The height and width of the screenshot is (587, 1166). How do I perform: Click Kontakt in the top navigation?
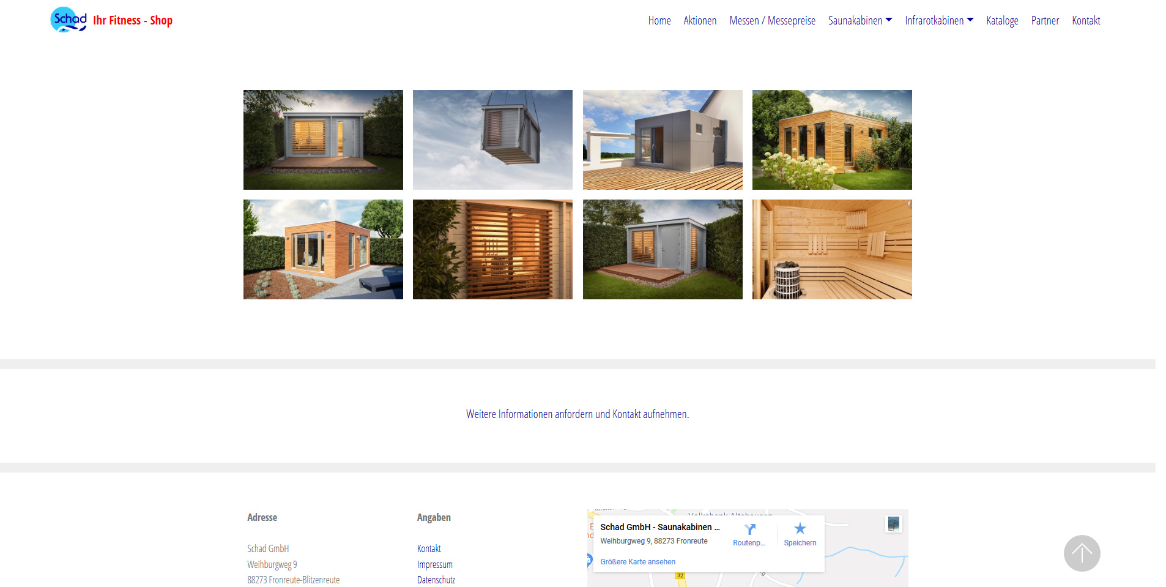[1085, 21]
